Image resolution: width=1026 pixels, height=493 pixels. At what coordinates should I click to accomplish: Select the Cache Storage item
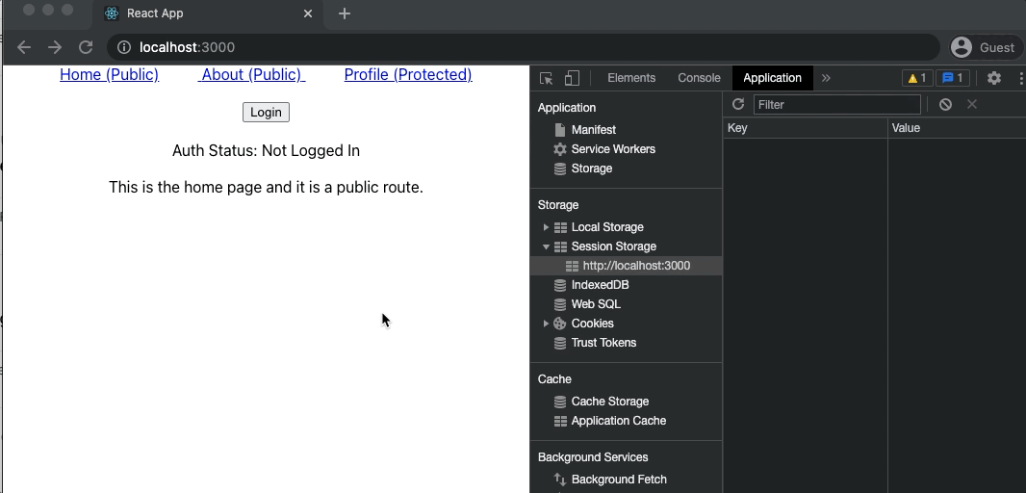click(610, 402)
